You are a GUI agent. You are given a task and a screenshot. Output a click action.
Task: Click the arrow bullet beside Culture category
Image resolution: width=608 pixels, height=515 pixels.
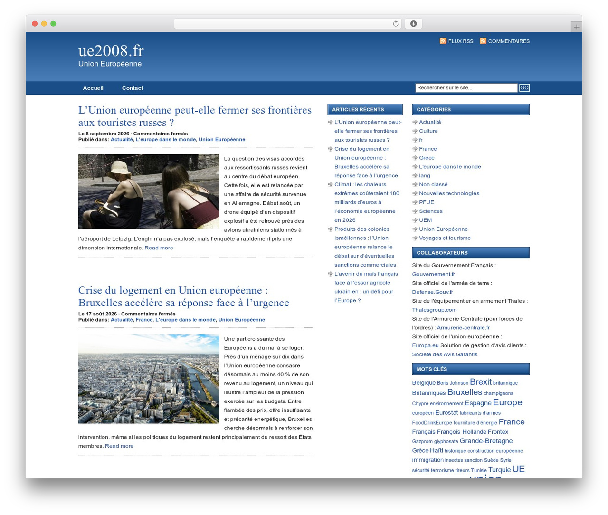pos(415,131)
